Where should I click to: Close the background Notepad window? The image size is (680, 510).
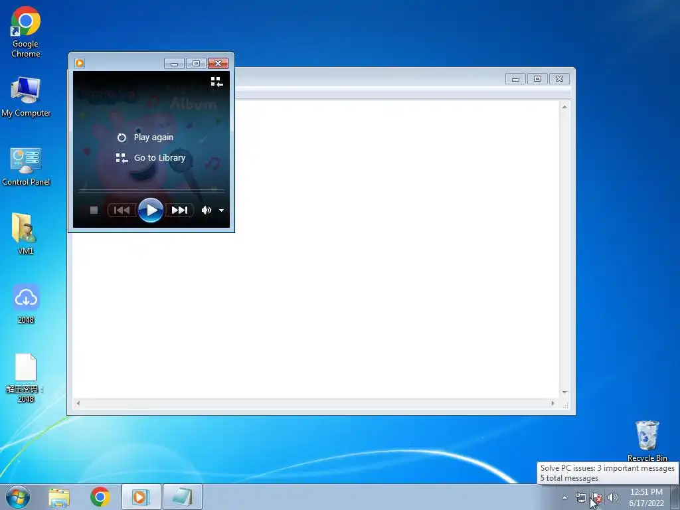tap(559, 79)
